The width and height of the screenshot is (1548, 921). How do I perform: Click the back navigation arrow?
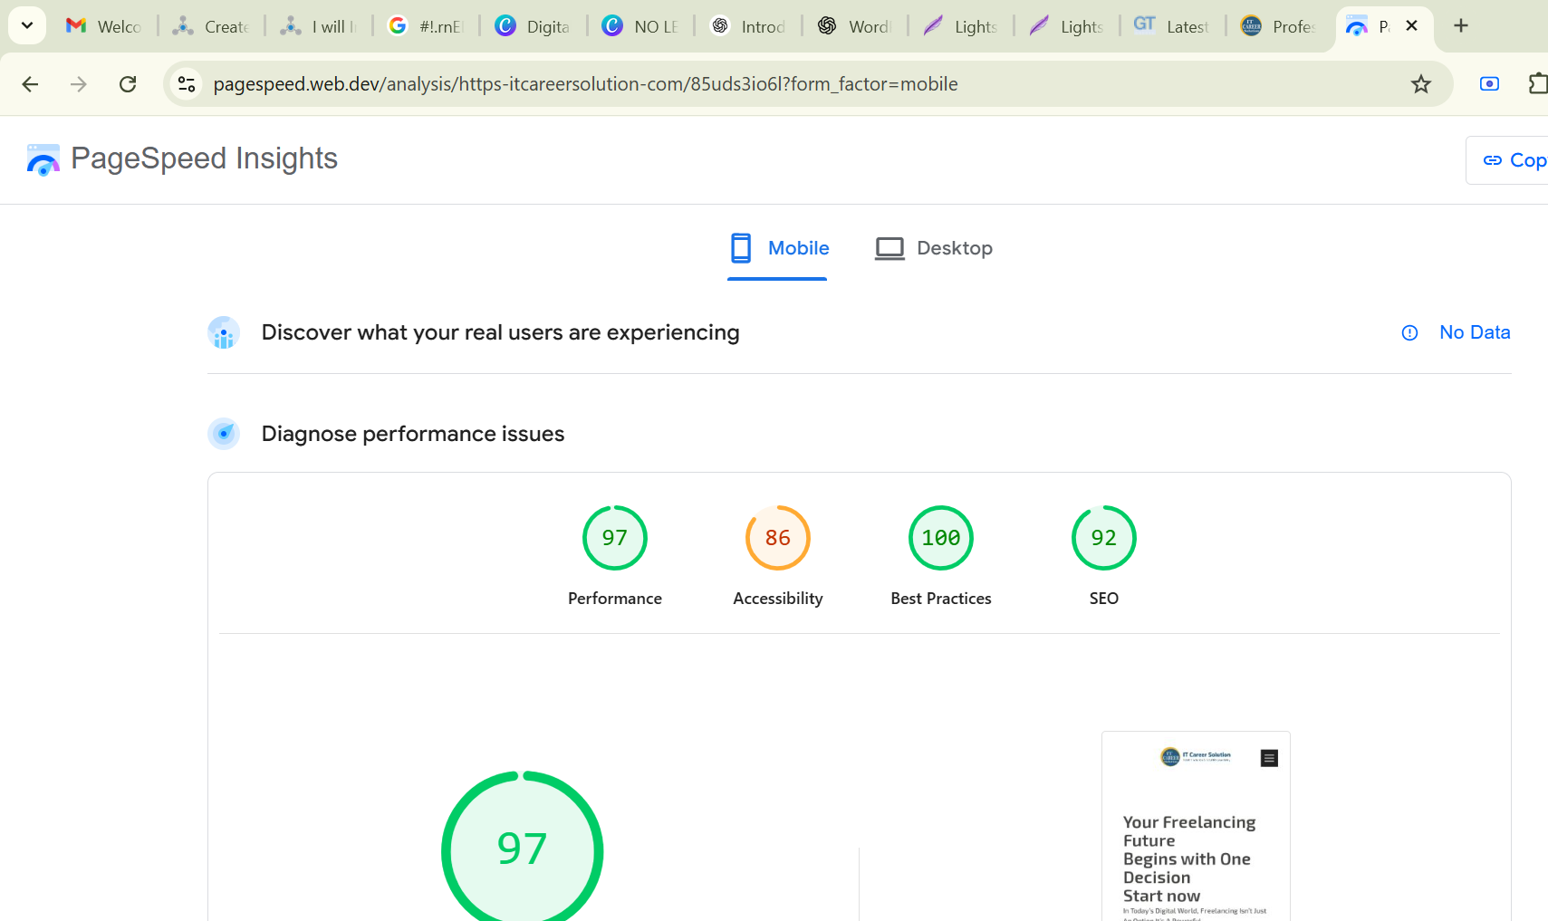[x=30, y=83]
